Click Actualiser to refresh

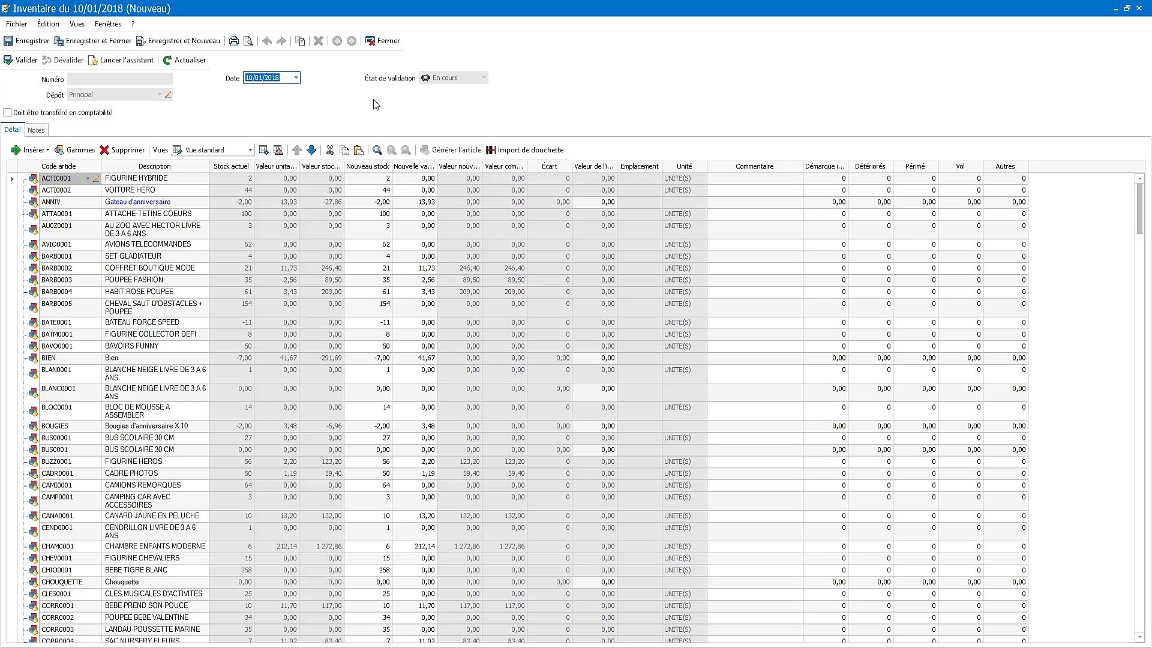pyautogui.click(x=184, y=60)
